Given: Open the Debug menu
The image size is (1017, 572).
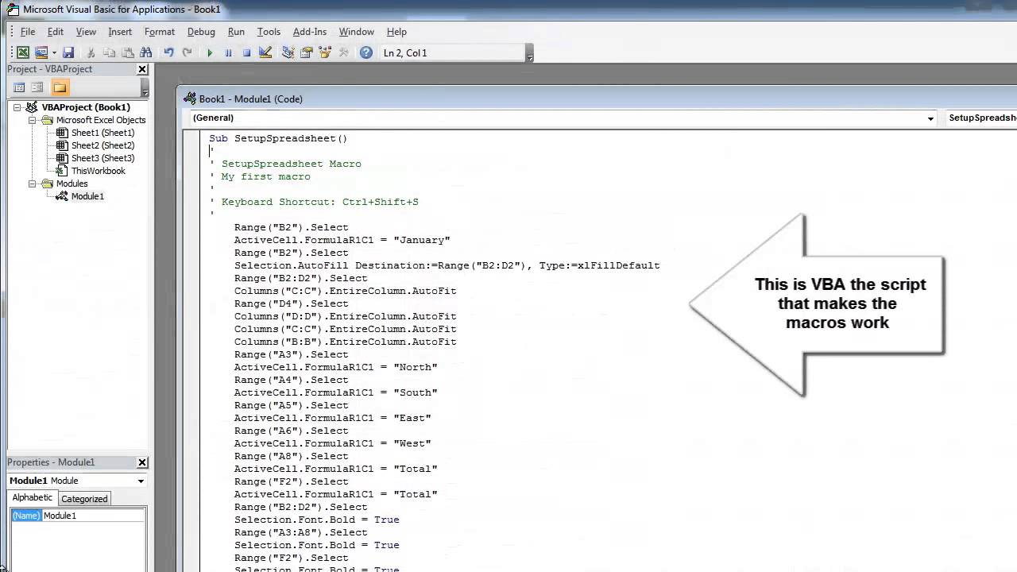Looking at the screenshot, I should point(201,32).
